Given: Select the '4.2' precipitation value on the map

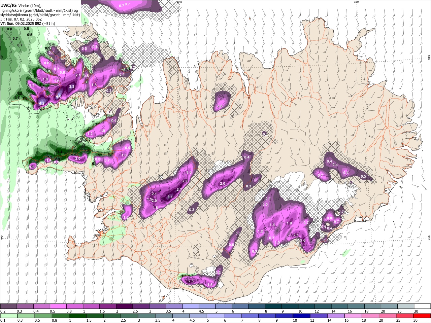Looking at the screenshot, I should 42,103.
